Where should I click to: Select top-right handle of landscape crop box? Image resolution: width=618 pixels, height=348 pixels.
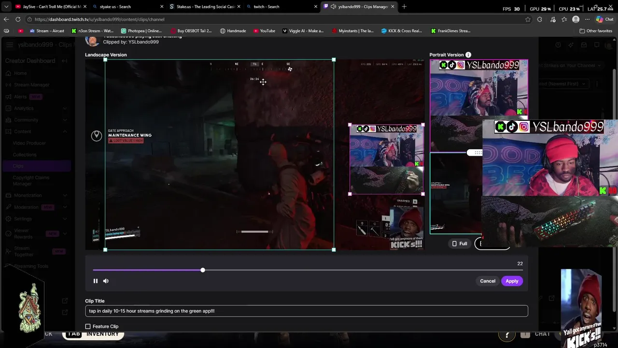click(334, 60)
